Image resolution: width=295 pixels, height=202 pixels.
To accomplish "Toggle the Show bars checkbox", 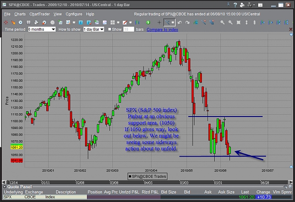I will click(110, 29).
